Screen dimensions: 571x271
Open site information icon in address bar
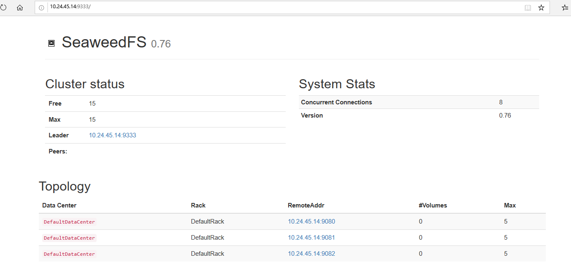pyautogui.click(x=41, y=7)
